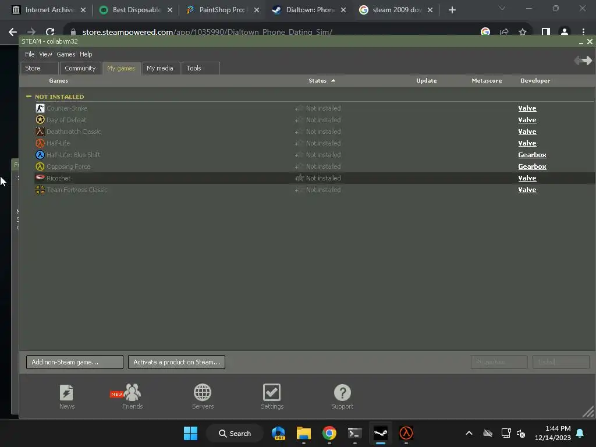Open Chrome from the taskbar
Screen dimensions: 596x447
tap(329, 433)
